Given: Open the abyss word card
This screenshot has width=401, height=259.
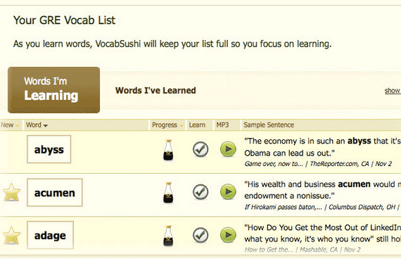Looking at the screenshot, I should tap(49, 149).
